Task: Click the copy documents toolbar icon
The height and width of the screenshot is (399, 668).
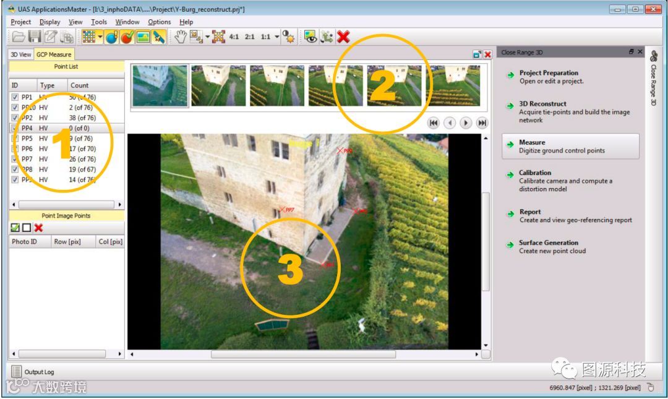Action: 67,38
